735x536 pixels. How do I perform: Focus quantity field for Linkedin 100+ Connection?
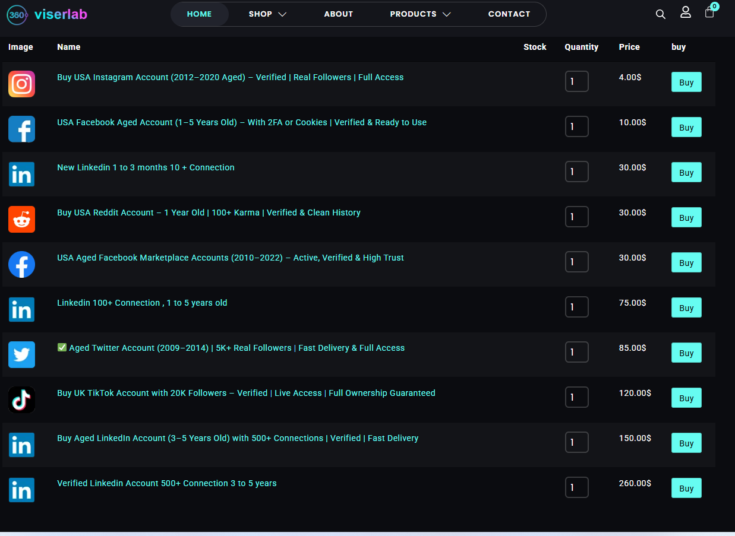(x=577, y=307)
